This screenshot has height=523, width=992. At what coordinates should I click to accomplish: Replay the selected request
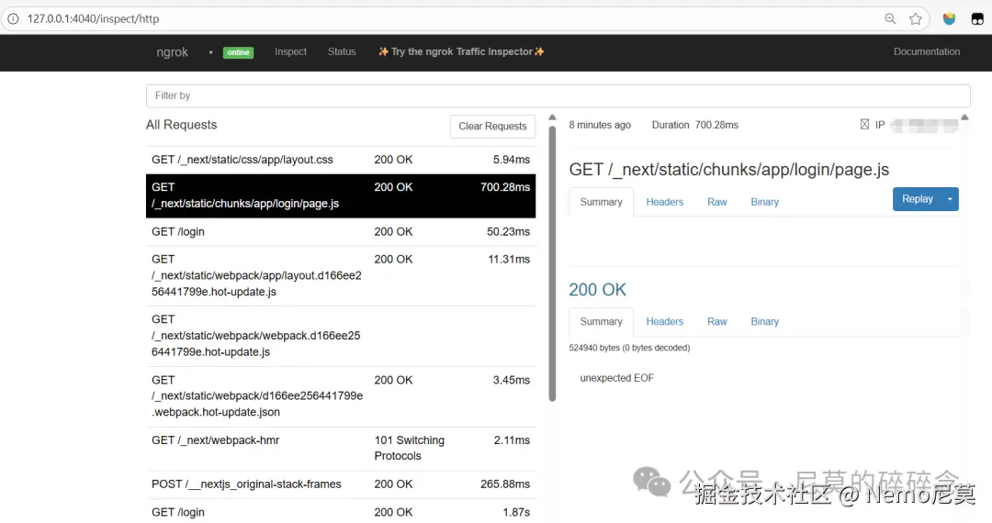click(918, 199)
